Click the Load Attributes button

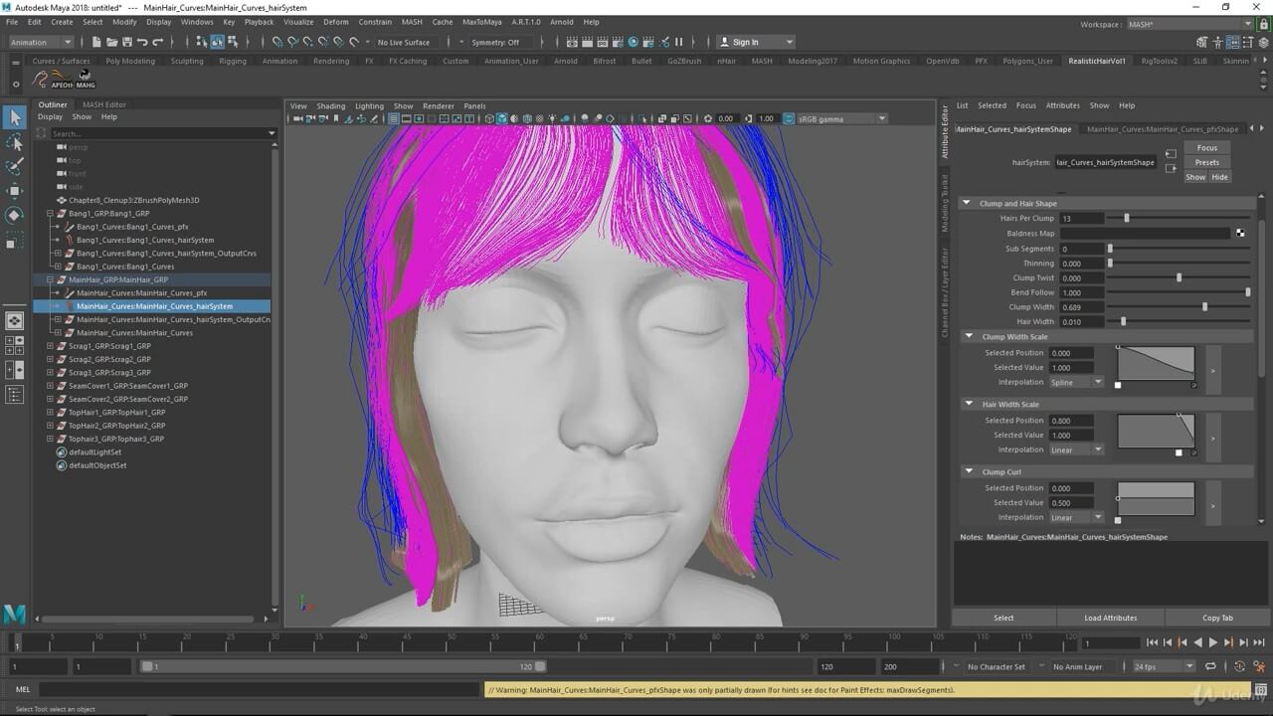pyautogui.click(x=1110, y=618)
